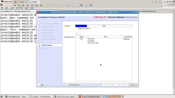The height and width of the screenshot is (98, 175).
Task: Expand the power options dropdown arrow
Action: (x=50, y=5)
